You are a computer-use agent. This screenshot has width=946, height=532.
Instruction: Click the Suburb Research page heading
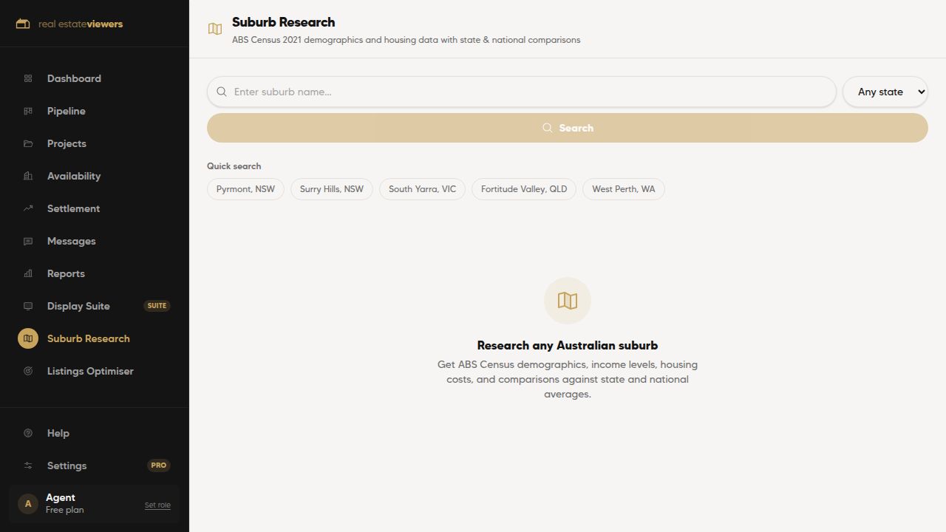pos(284,22)
